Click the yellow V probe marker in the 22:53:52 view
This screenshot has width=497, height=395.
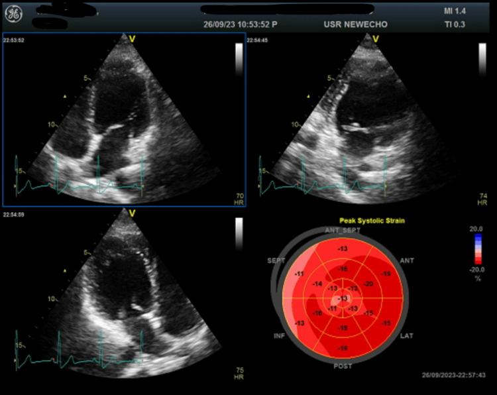pos(132,39)
